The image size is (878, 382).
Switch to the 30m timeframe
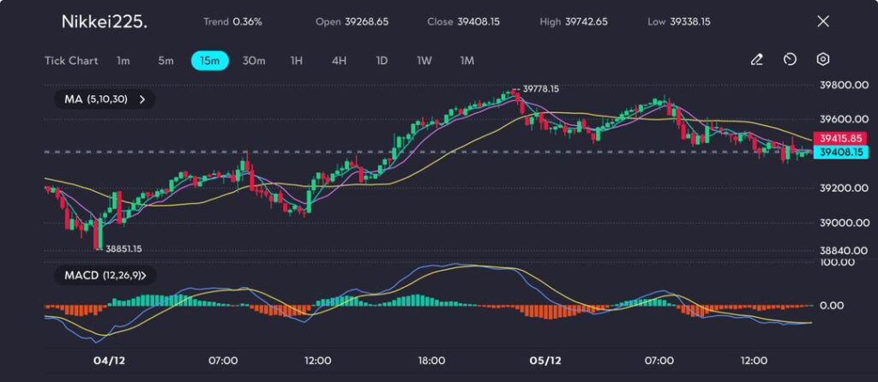pyautogui.click(x=254, y=61)
